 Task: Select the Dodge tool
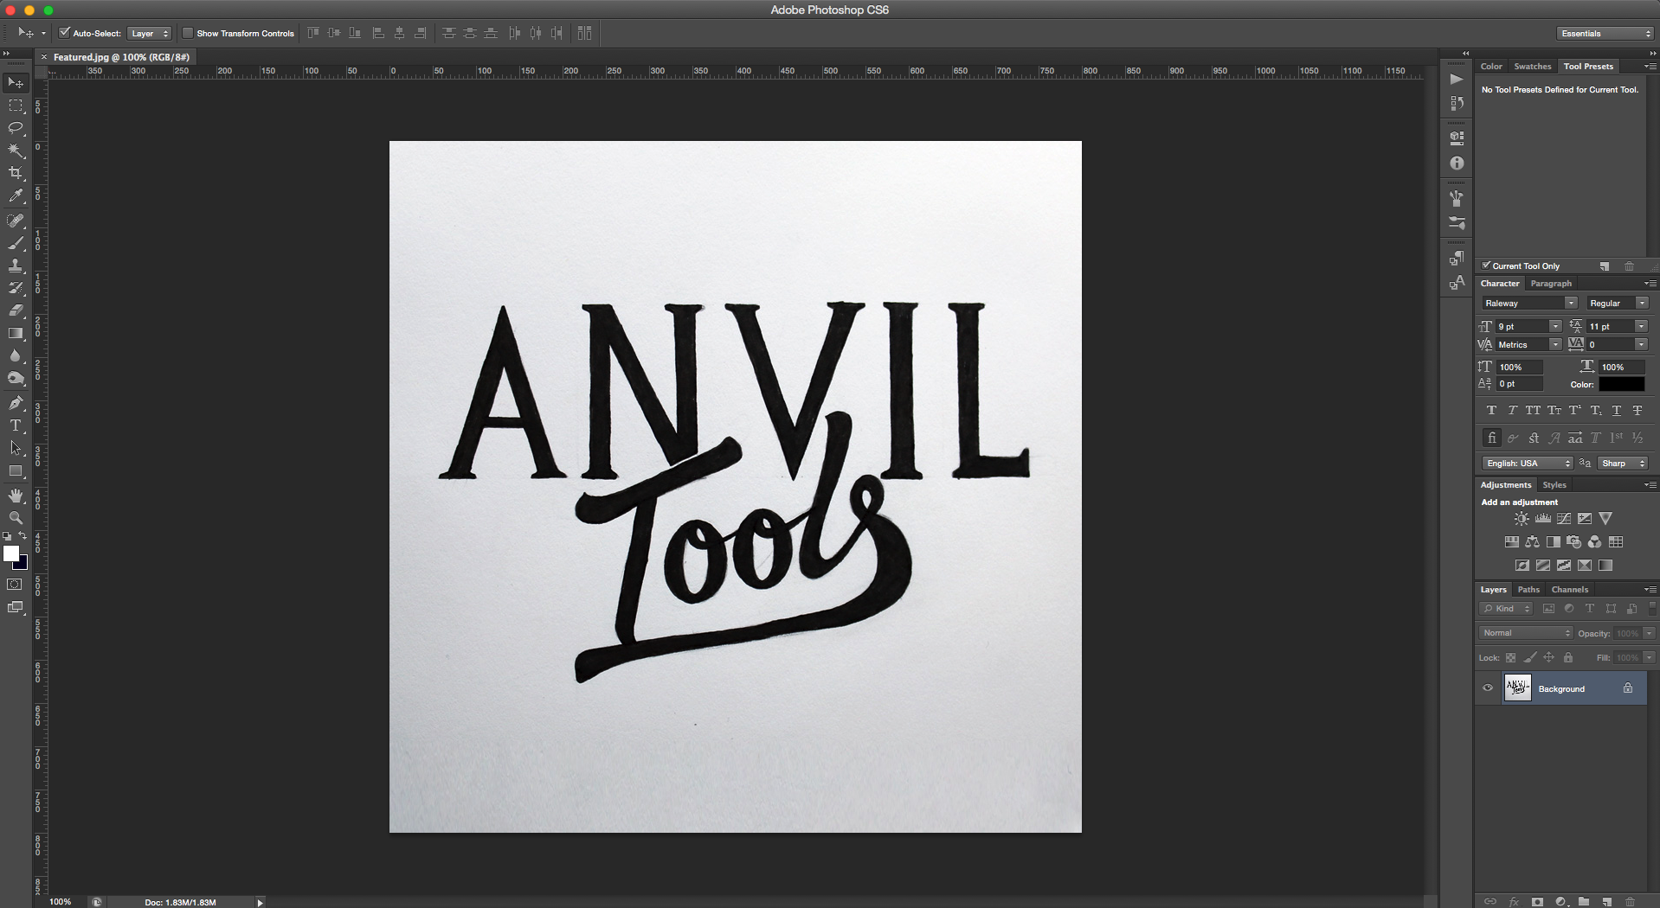(x=16, y=378)
